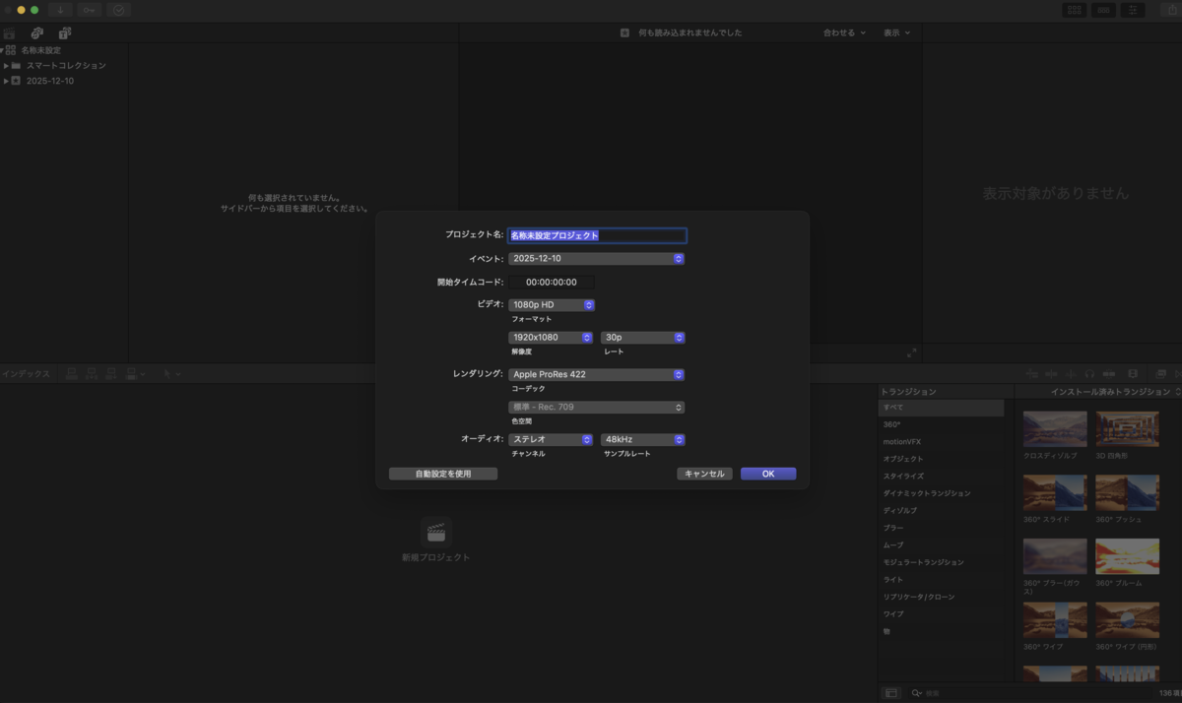The image size is (1182, 703).
Task: Select the libraries clapperboard sidebar icon
Action: 10,33
